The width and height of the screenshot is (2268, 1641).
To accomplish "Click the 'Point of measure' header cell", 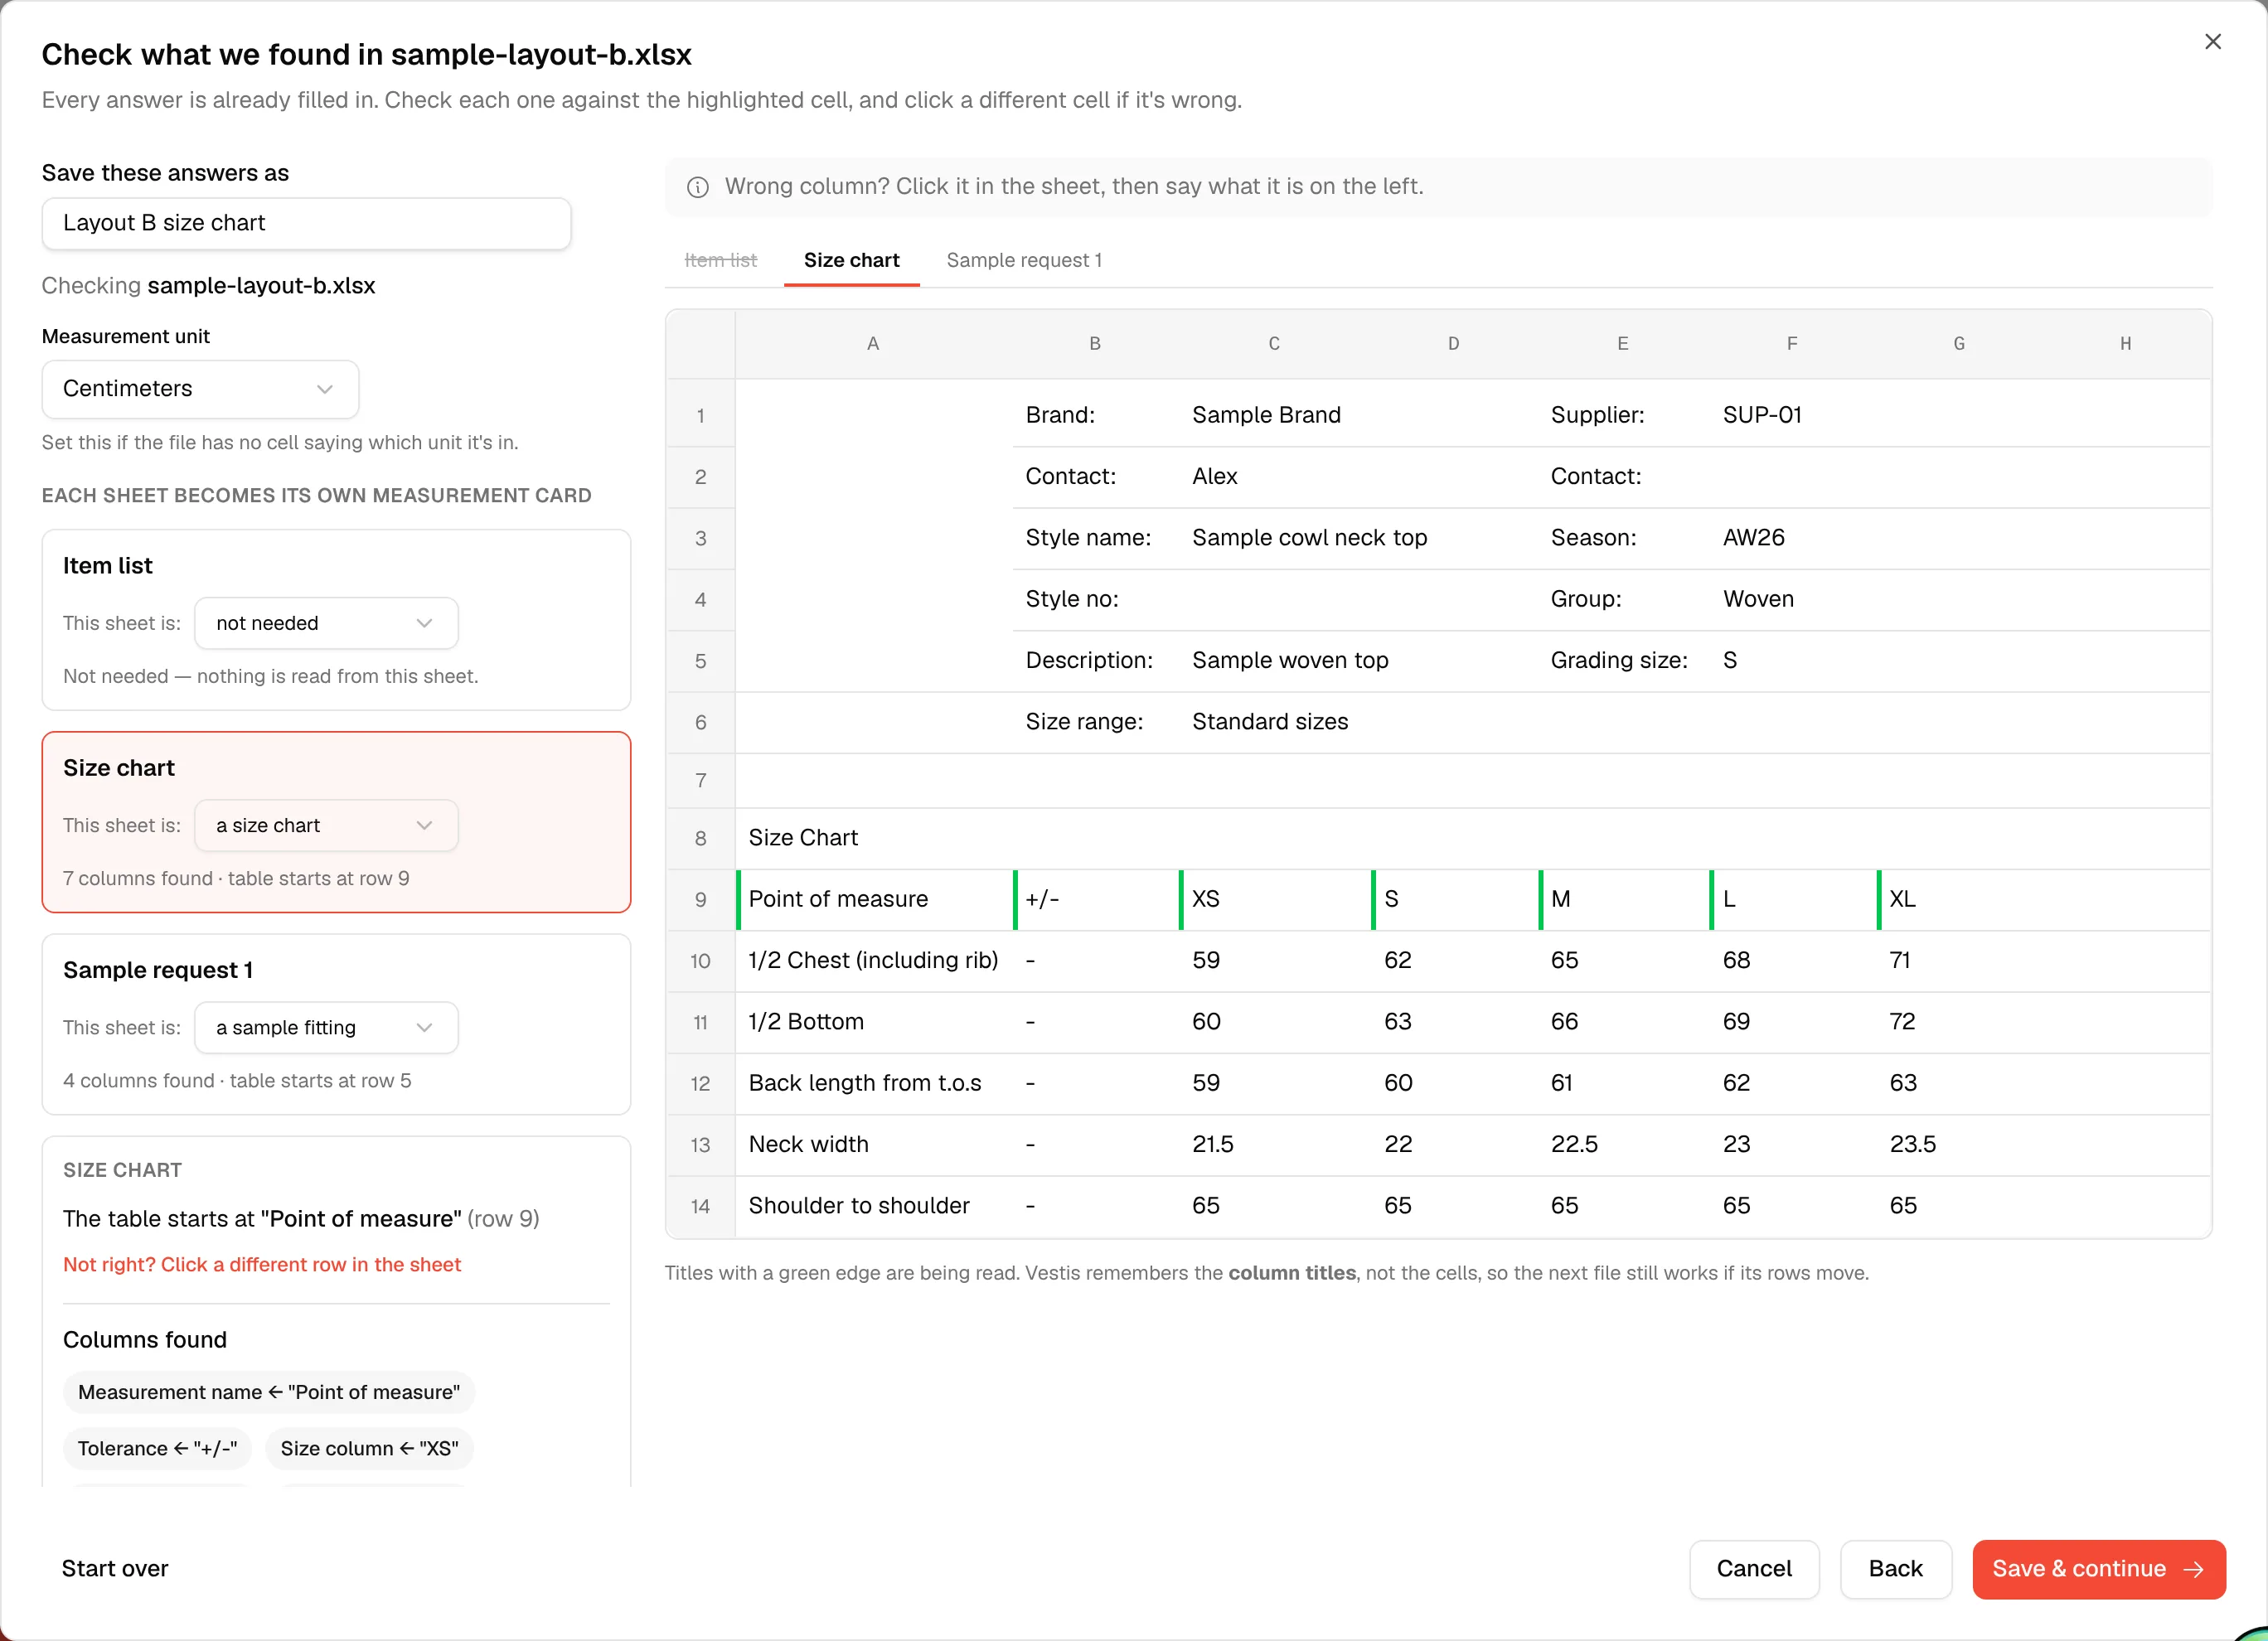I will pos(875,899).
